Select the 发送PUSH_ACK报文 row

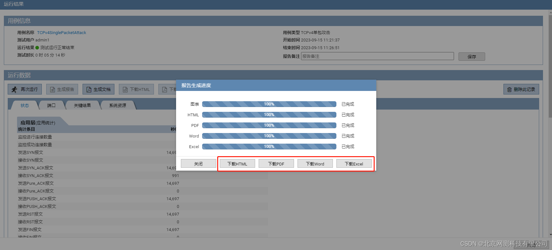pos(142,199)
